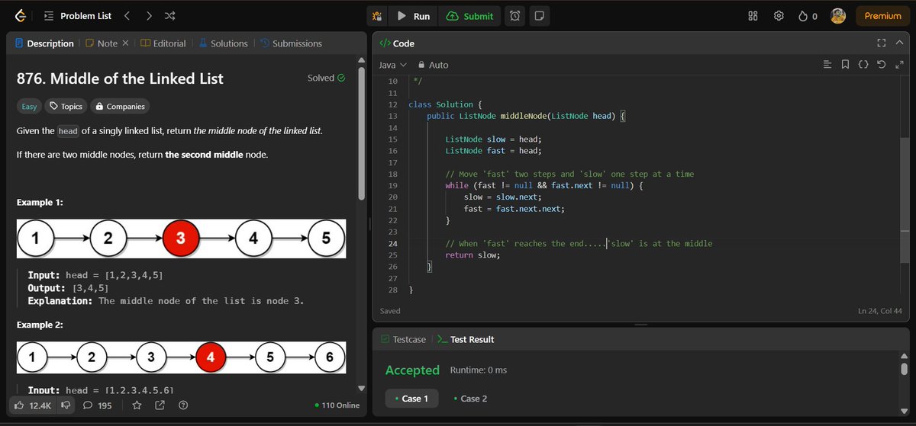Open the Companies tag
Viewport: 916px width, 426px height.
(x=121, y=107)
